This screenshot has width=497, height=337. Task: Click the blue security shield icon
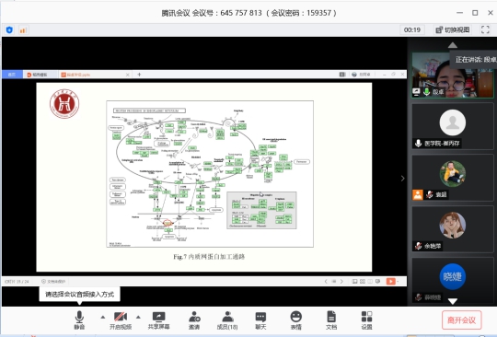(x=9, y=30)
